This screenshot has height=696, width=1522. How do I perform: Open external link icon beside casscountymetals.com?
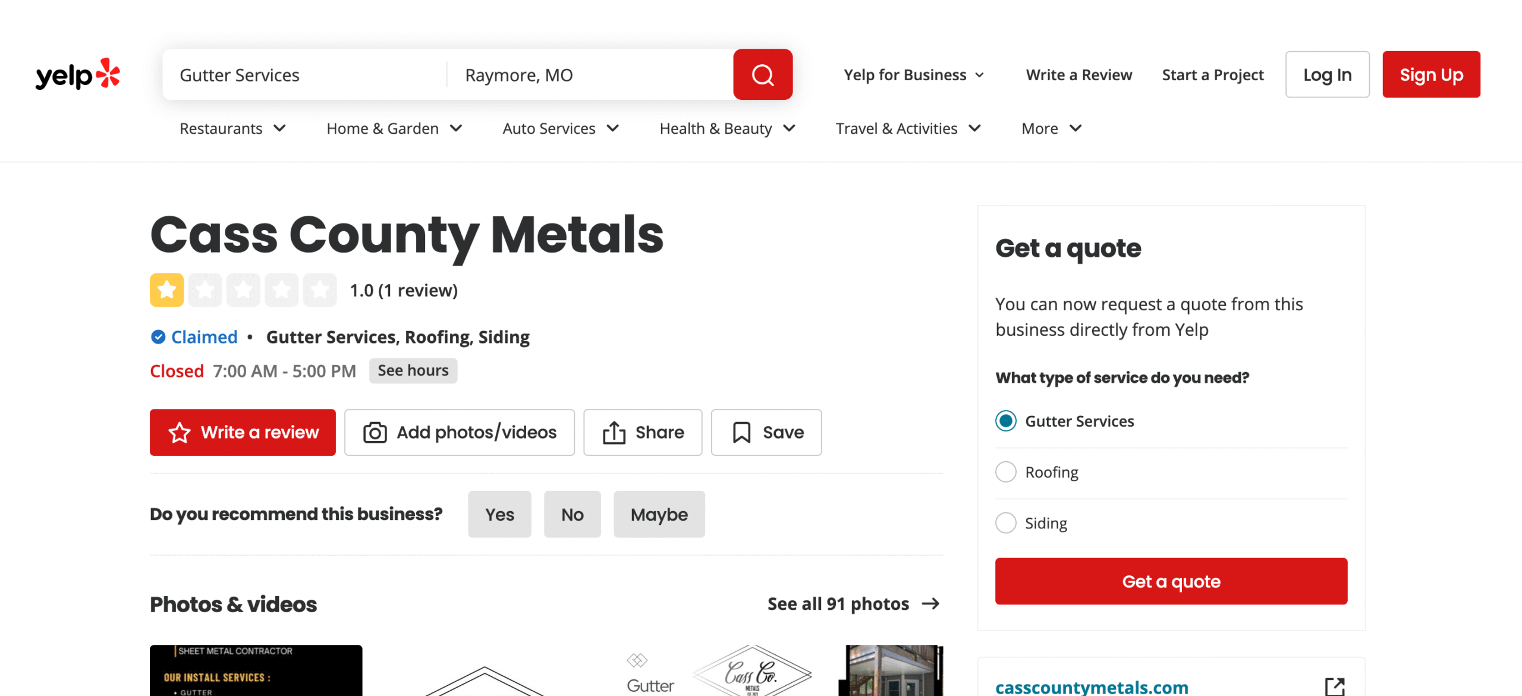tap(1335, 686)
